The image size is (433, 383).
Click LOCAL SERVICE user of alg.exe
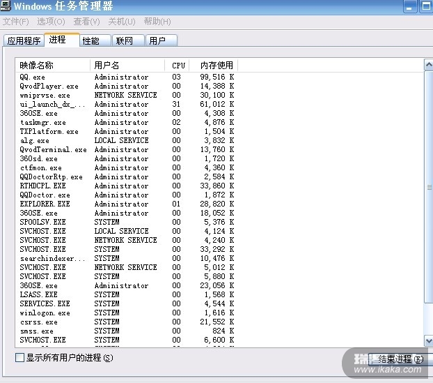tap(122, 141)
